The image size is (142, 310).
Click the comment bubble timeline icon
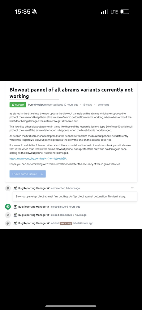pos(8,188)
